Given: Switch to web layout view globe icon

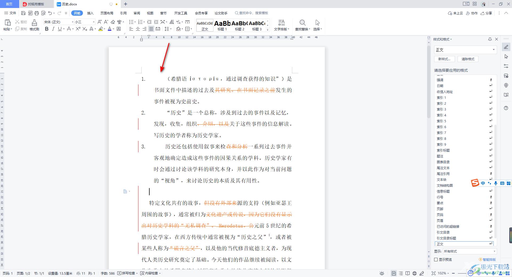Looking at the screenshot, I should [415, 273].
